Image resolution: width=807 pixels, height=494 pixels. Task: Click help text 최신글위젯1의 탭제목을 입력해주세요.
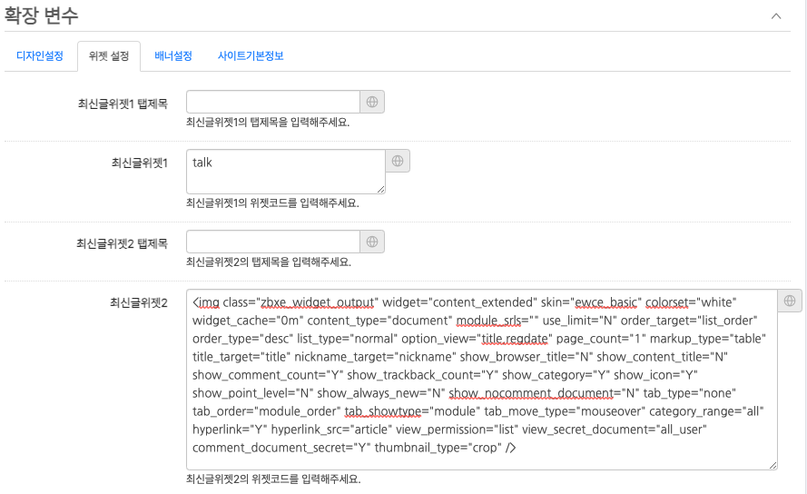268,123
